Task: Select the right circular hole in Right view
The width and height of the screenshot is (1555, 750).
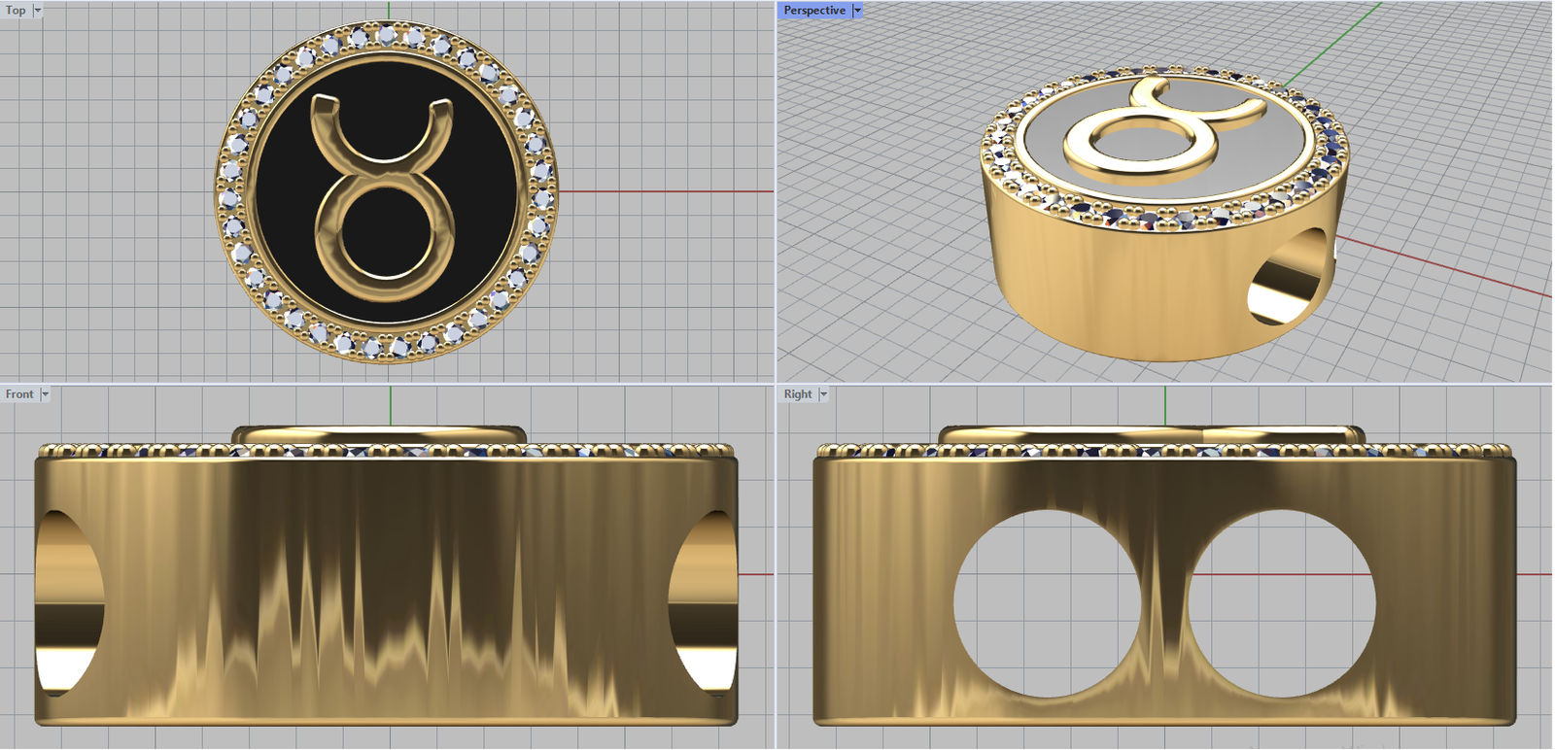Action: [1281, 604]
